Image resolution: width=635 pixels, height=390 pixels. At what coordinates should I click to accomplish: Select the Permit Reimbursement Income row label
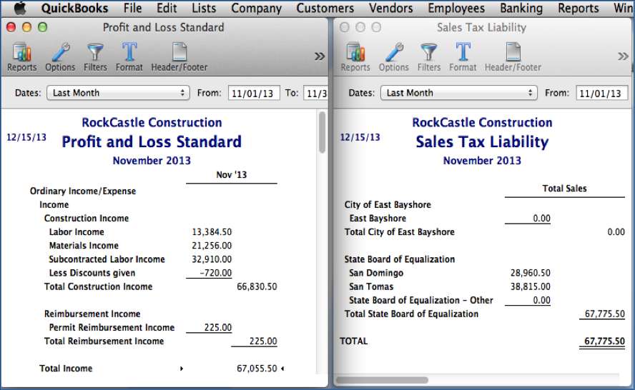(x=112, y=328)
